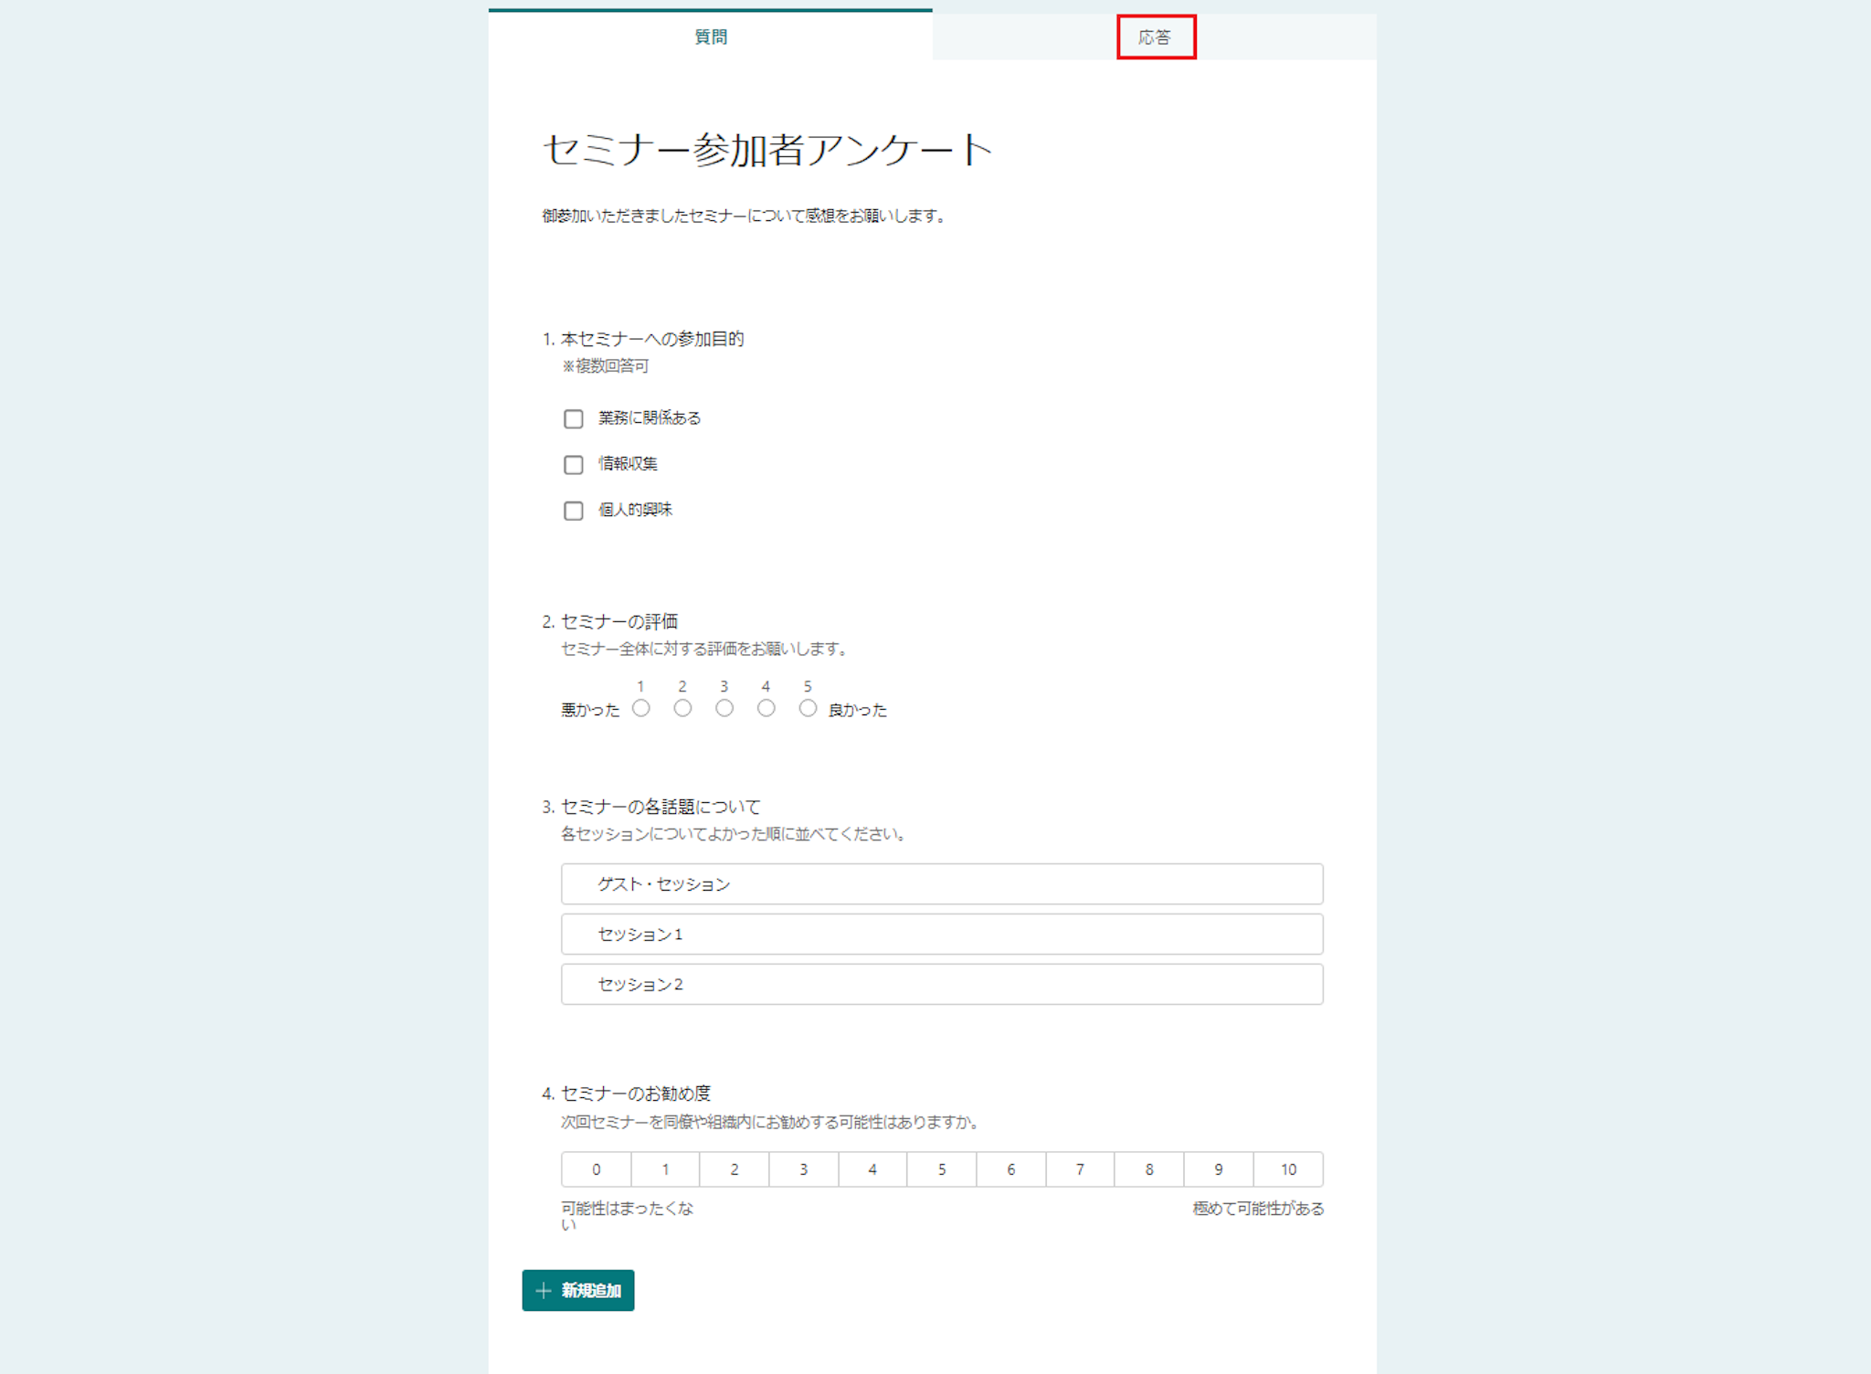Select the セッション1 ranking item

click(x=941, y=934)
